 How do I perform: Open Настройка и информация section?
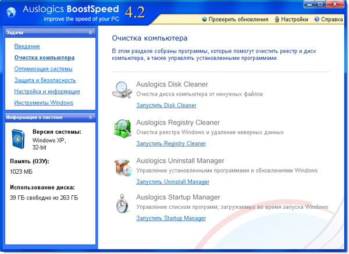[x=47, y=91]
